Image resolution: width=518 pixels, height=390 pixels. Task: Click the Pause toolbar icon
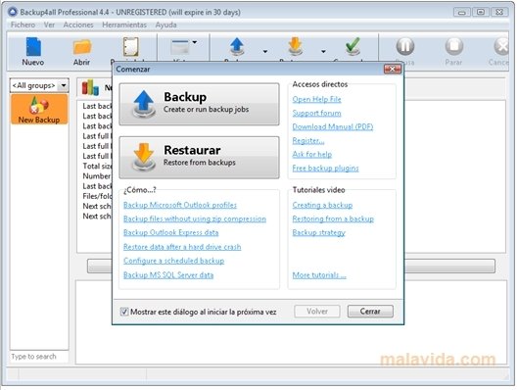[405, 46]
